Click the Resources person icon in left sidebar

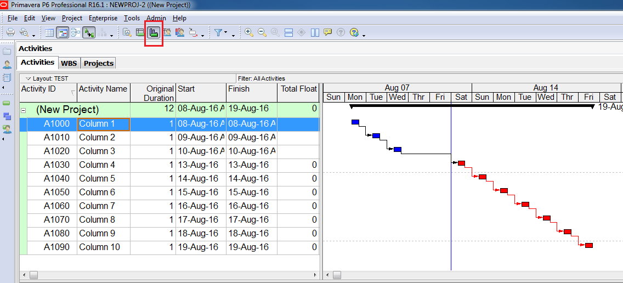tap(7, 65)
